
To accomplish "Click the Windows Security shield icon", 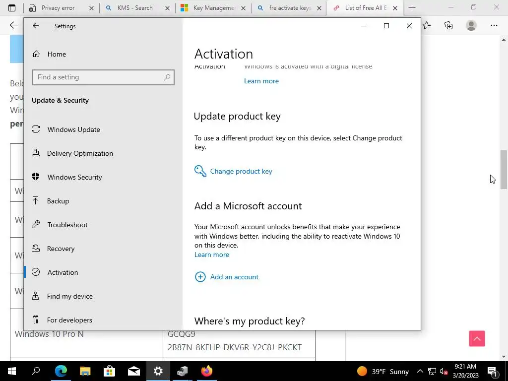I will pyautogui.click(x=36, y=177).
